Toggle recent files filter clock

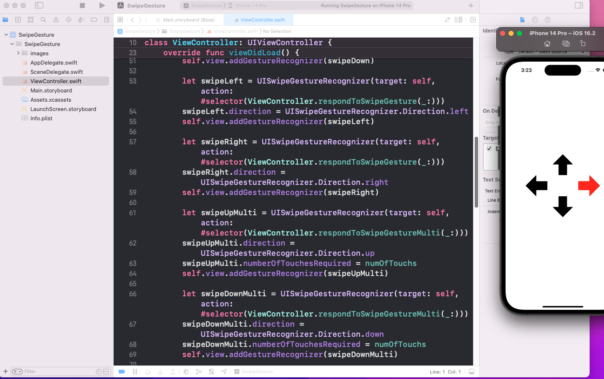(x=98, y=371)
